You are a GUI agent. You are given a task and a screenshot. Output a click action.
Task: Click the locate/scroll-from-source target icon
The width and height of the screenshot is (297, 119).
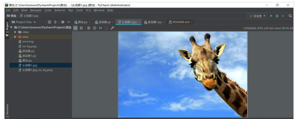click(50, 22)
